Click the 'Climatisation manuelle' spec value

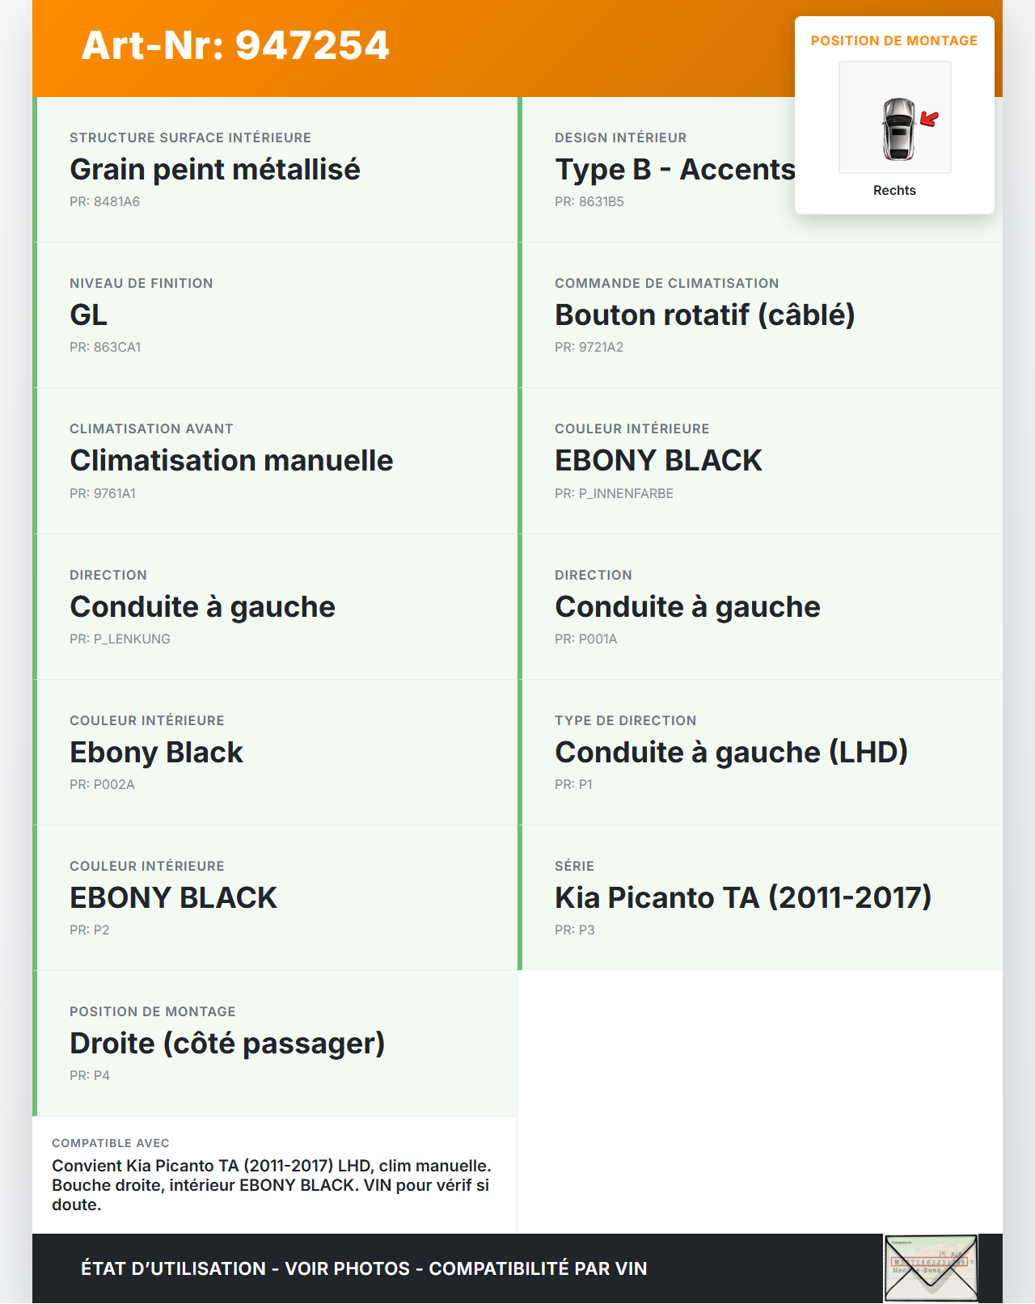[231, 461]
